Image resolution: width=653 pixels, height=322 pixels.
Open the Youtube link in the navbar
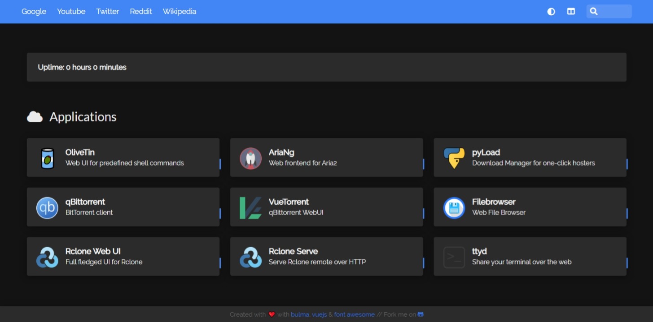point(71,12)
